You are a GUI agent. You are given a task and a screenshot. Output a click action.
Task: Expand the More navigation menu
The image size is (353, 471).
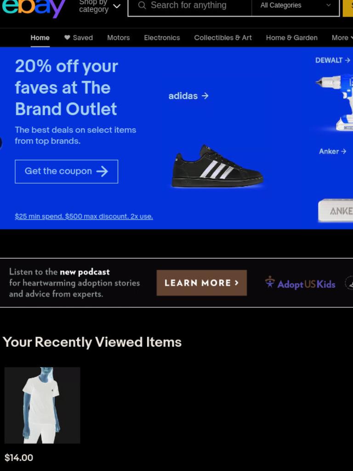[x=342, y=38]
